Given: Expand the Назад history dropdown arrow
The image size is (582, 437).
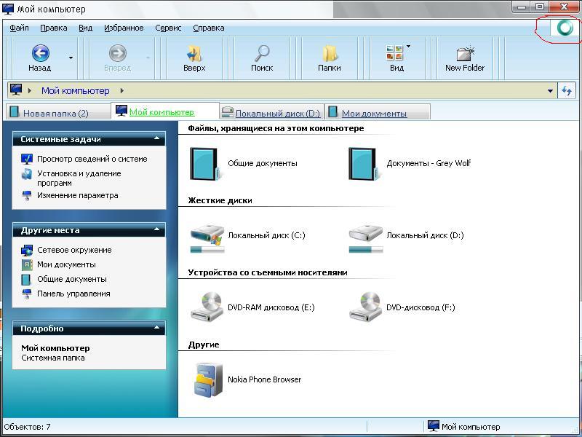Looking at the screenshot, I should [x=71, y=57].
